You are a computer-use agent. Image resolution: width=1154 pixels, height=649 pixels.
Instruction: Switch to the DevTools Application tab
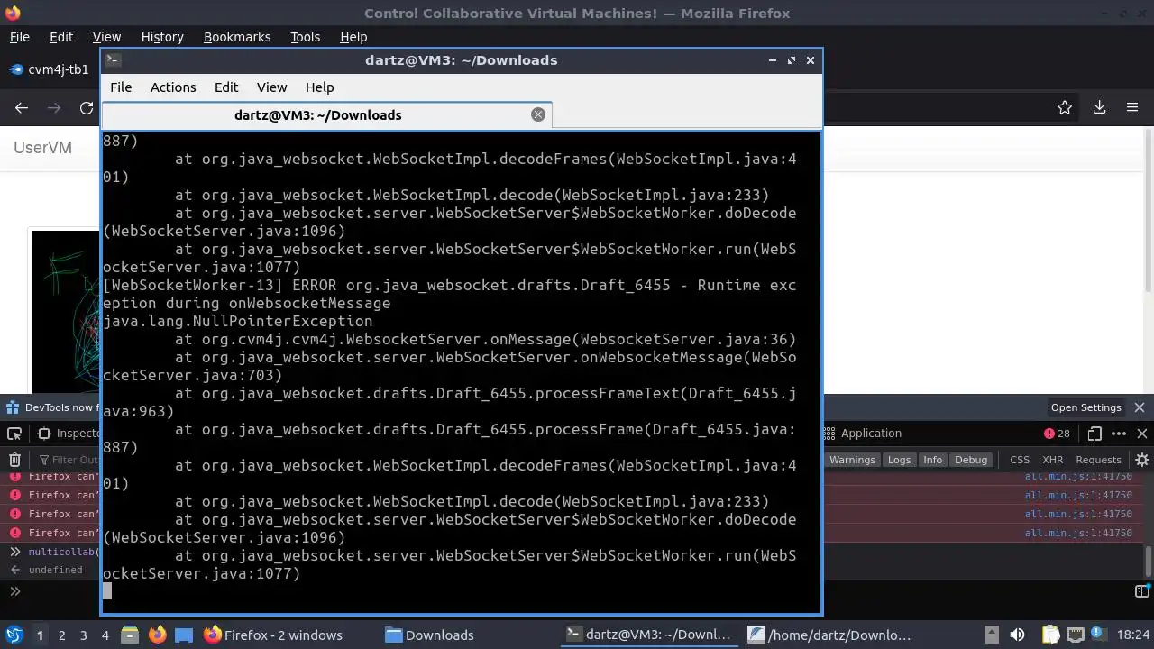863,434
